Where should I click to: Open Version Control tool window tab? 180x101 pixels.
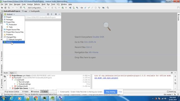click(x=12, y=92)
